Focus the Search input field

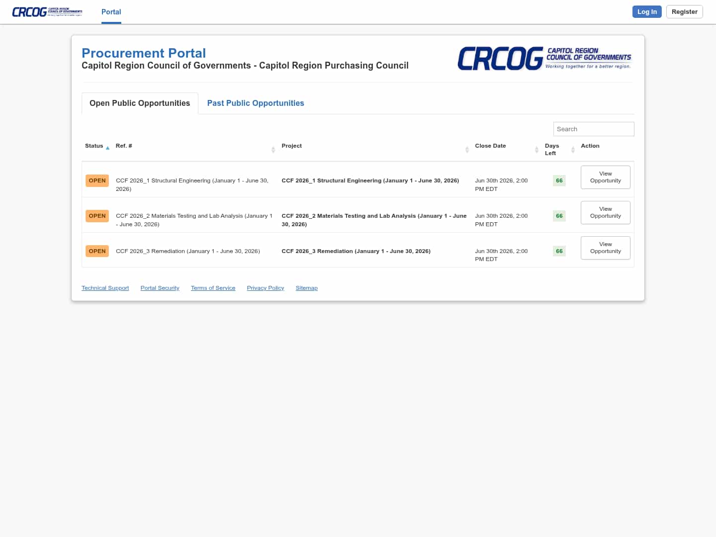tap(594, 129)
